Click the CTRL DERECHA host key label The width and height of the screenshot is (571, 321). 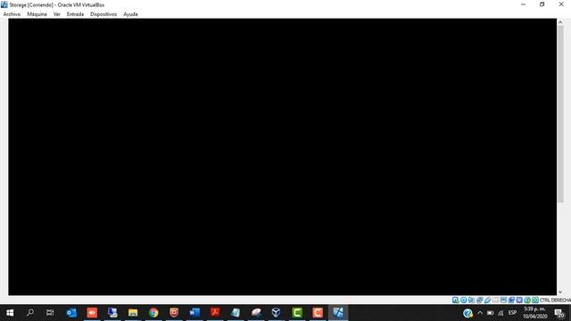(555, 300)
